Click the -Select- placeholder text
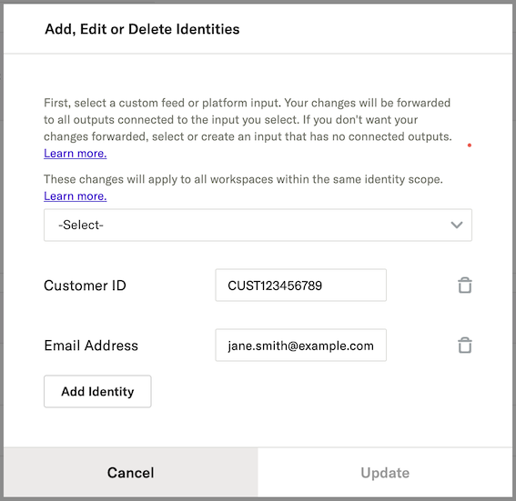Image resolution: width=516 pixels, height=501 pixels. pyautogui.click(x=81, y=225)
